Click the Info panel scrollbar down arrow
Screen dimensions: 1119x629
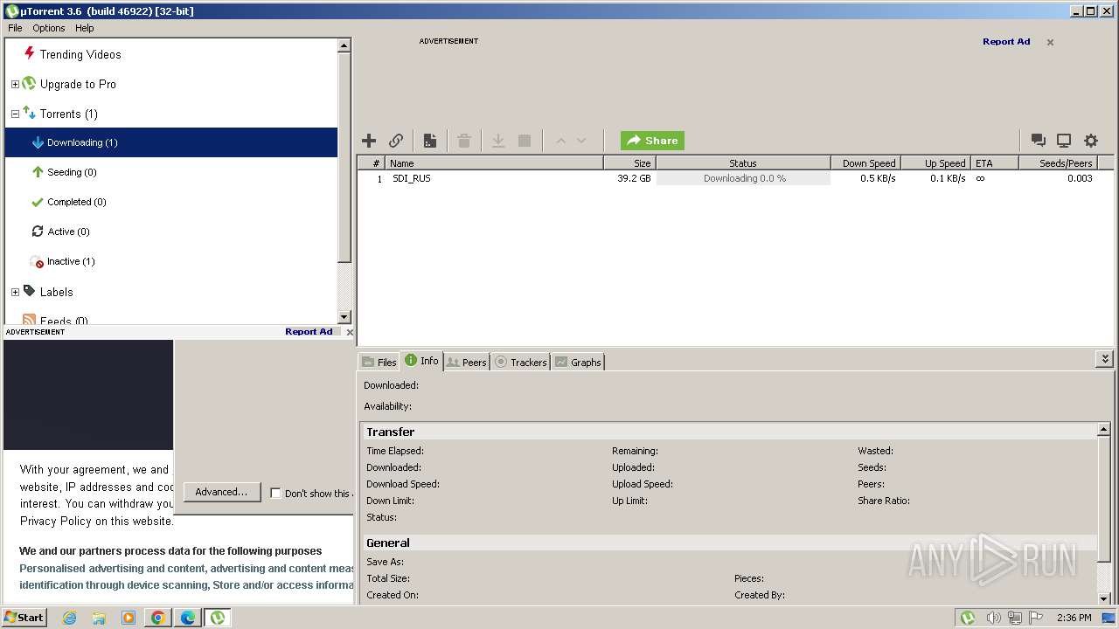(1104, 598)
